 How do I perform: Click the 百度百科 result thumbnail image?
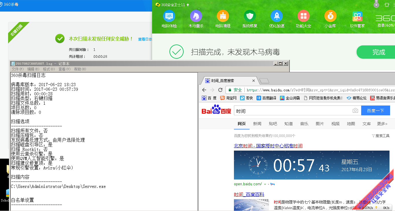251,205
